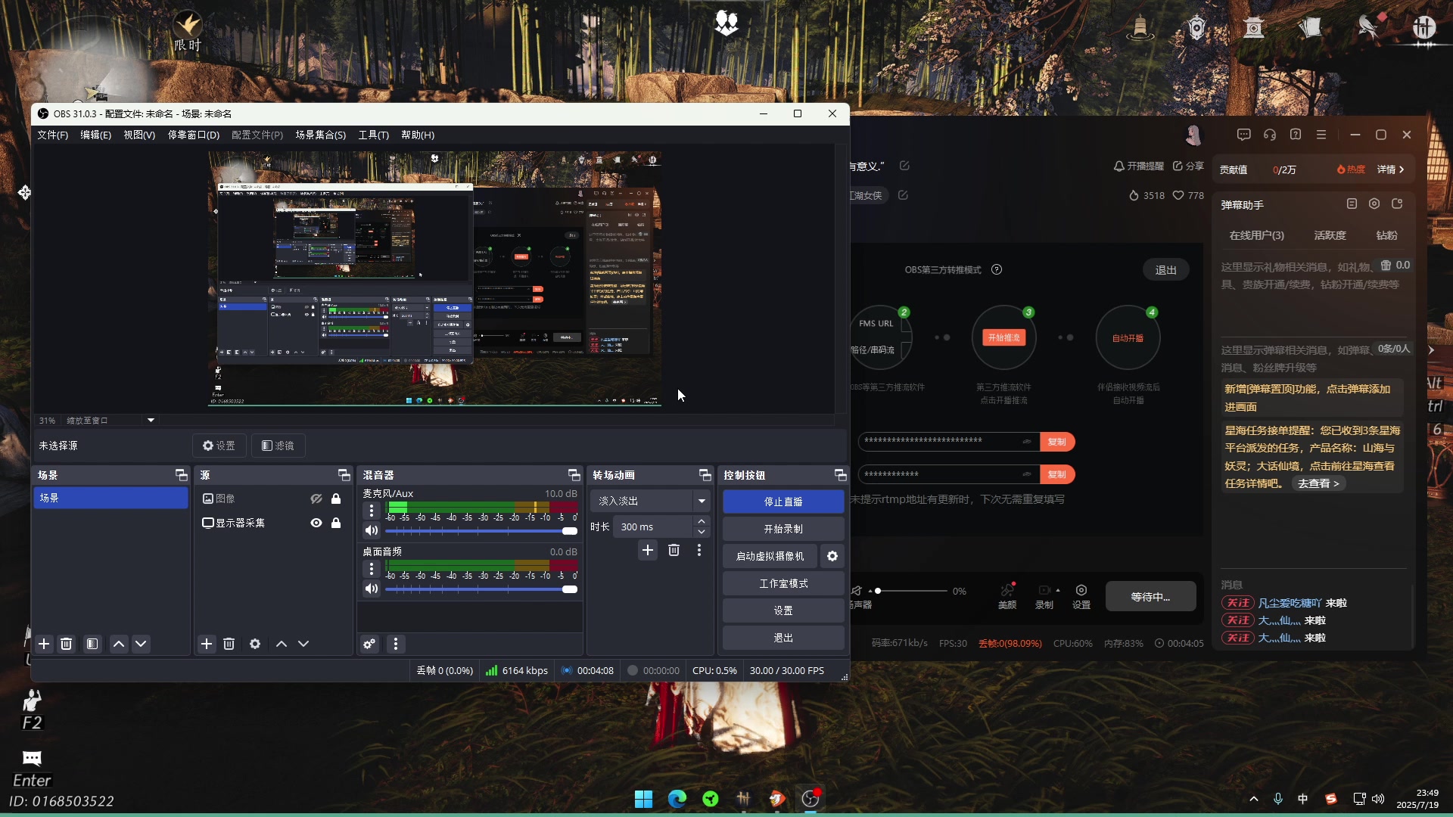Click 停止直播 to stop streaming
The image size is (1453, 817).
tap(783, 502)
